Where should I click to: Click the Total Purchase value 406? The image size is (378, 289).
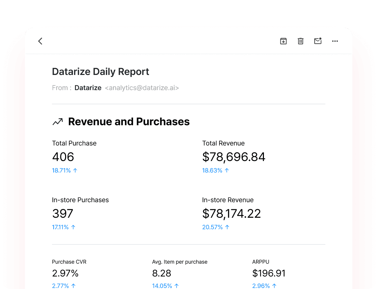coord(63,157)
